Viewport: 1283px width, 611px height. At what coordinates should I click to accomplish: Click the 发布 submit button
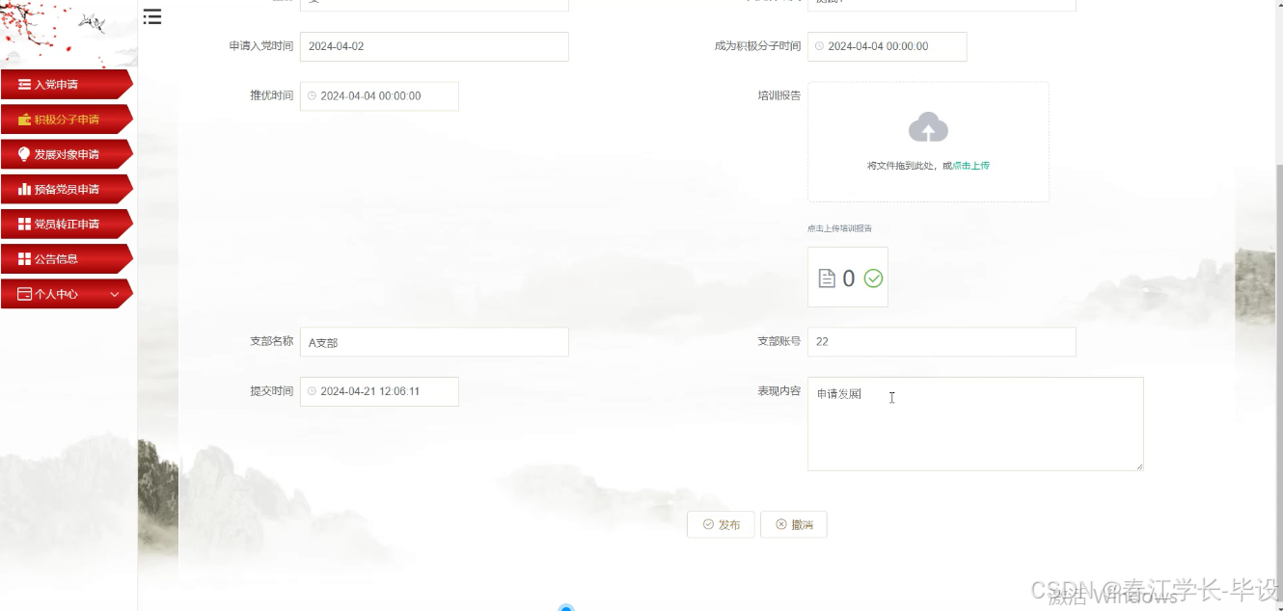tap(721, 524)
